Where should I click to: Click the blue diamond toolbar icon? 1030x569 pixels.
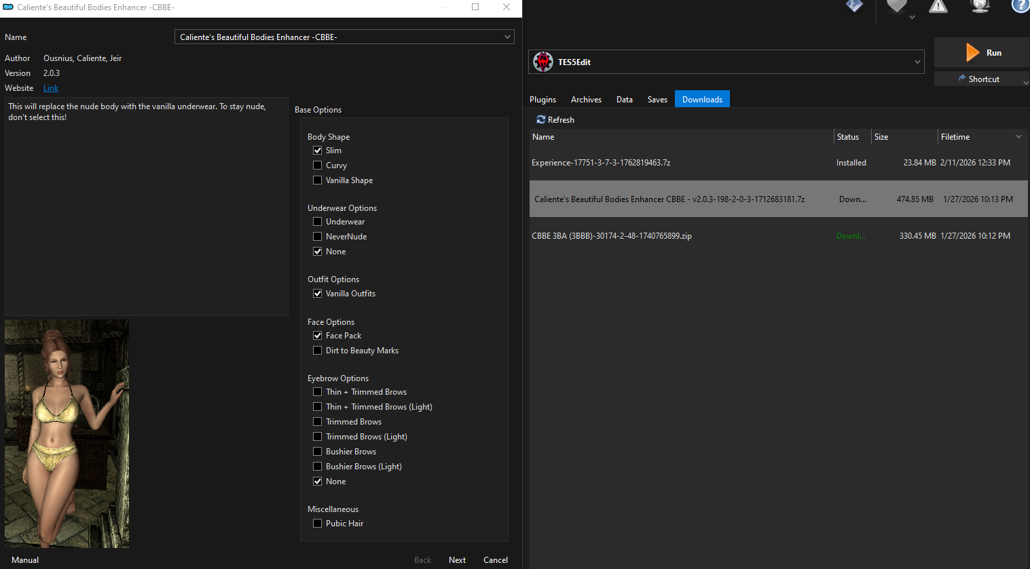(x=854, y=6)
